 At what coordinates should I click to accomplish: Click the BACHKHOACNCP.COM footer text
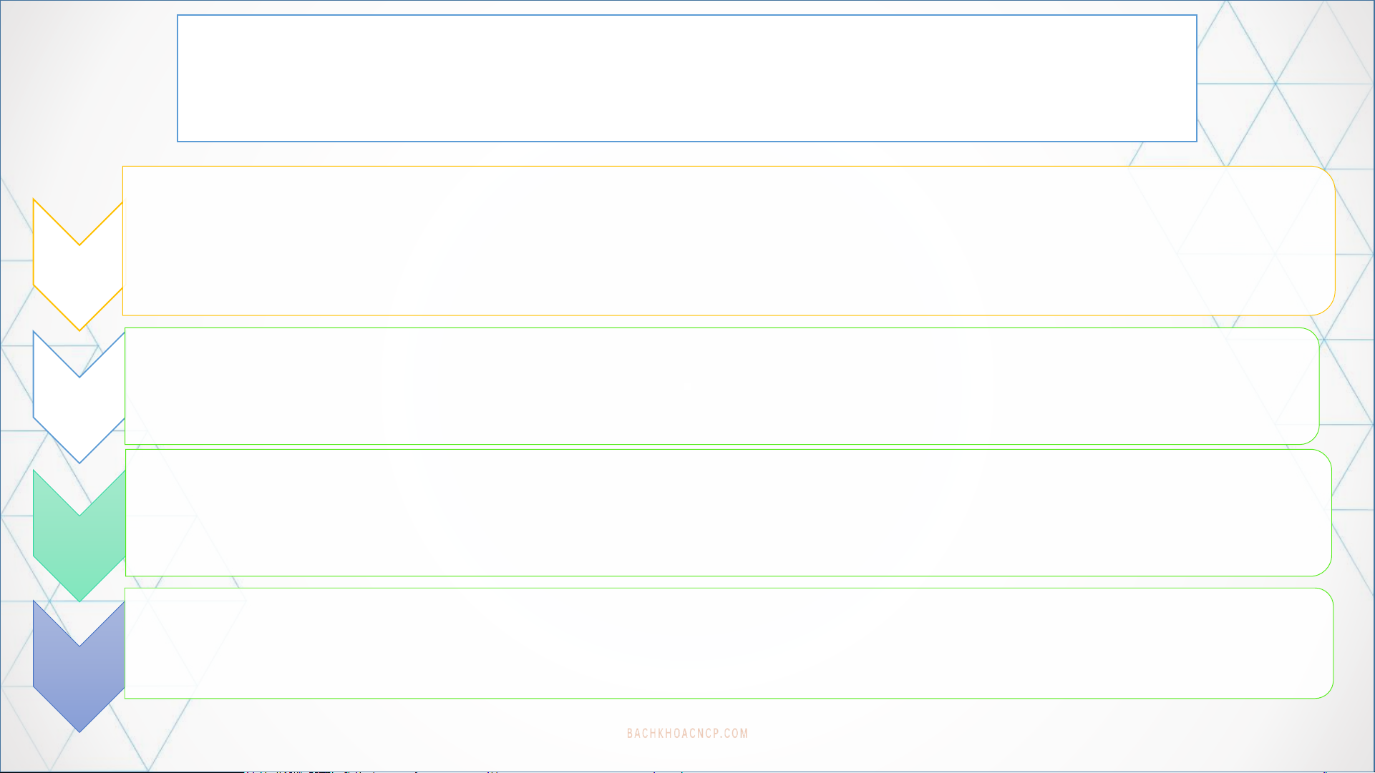[x=687, y=734]
